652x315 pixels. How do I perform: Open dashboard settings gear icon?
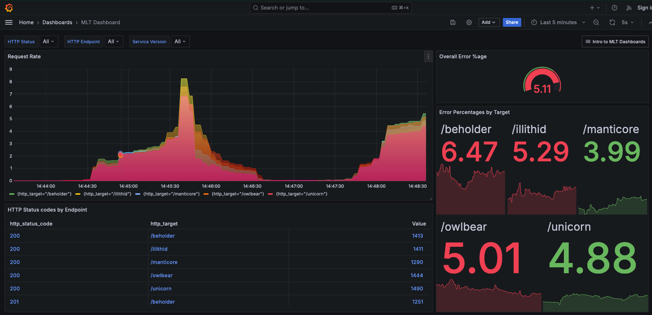(469, 22)
